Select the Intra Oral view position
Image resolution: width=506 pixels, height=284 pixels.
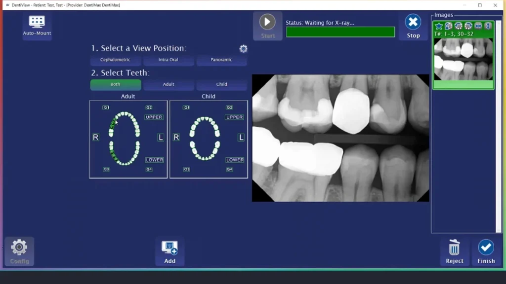168,60
